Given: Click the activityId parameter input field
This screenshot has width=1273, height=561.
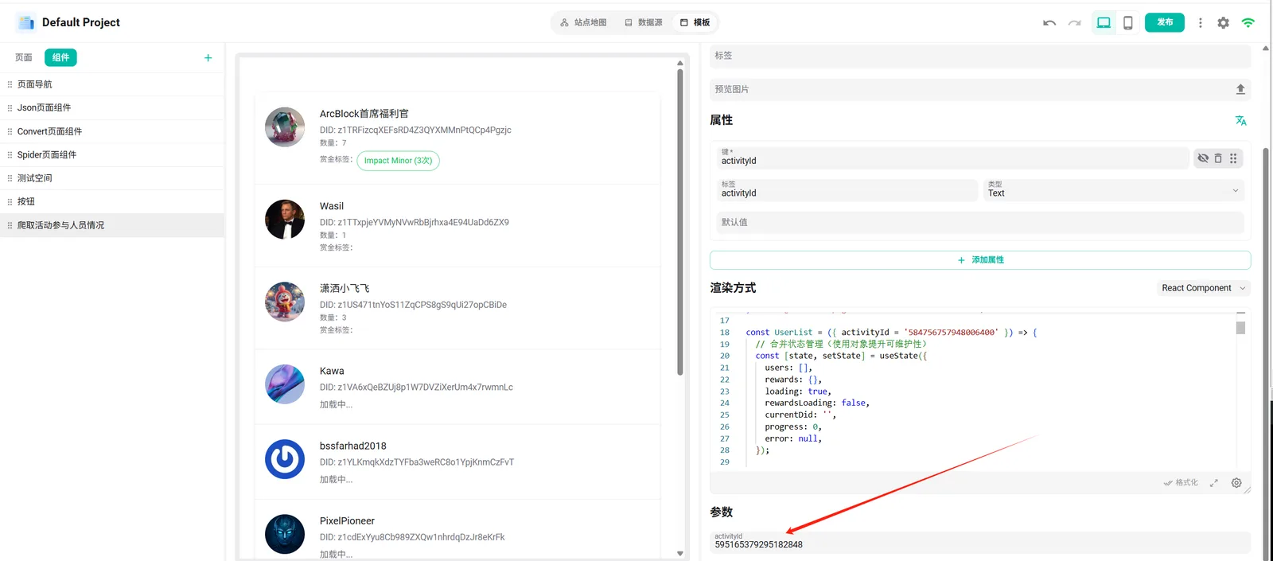Looking at the screenshot, I should point(980,542).
